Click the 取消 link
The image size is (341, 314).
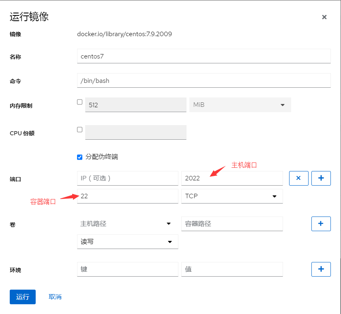(x=55, y=297)
